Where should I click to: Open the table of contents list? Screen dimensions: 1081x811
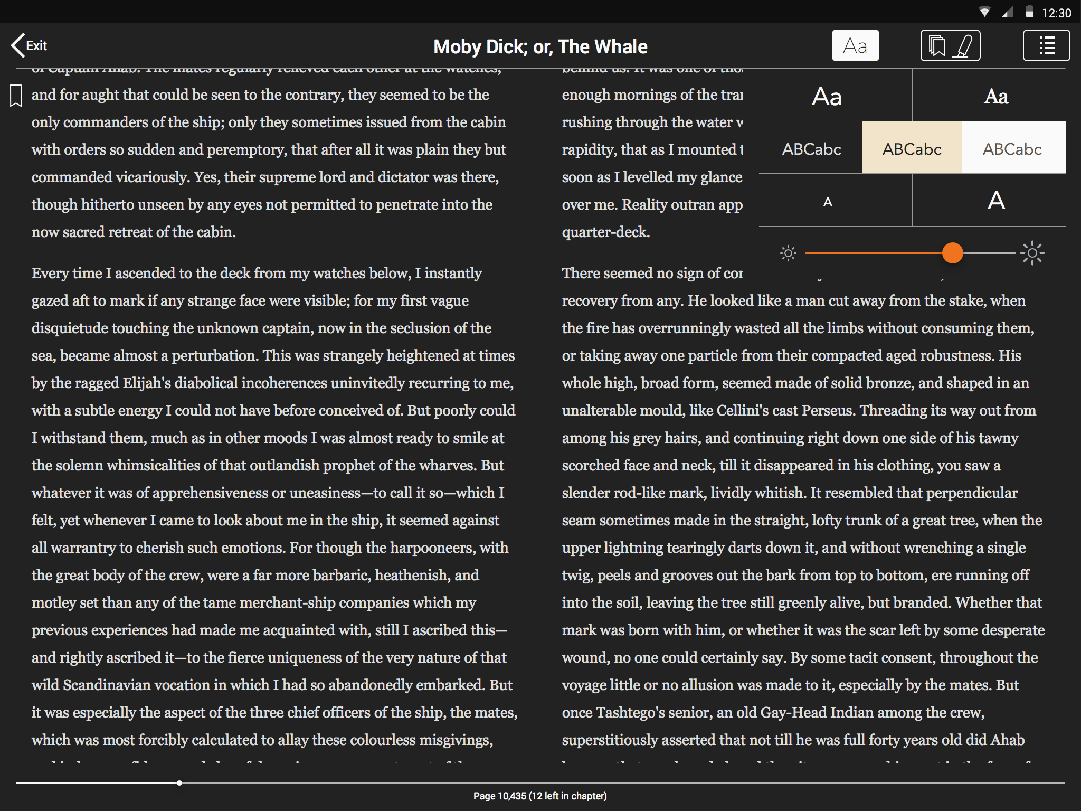tap(1046, 45)
